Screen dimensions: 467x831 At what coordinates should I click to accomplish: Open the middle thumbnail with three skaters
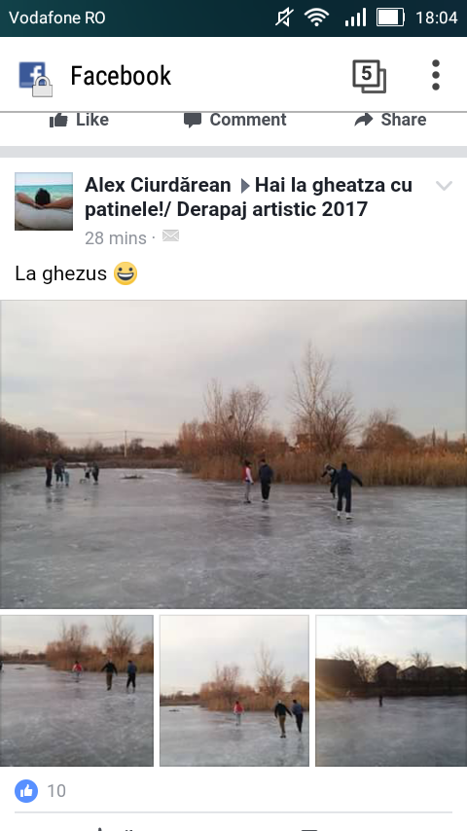234,691
